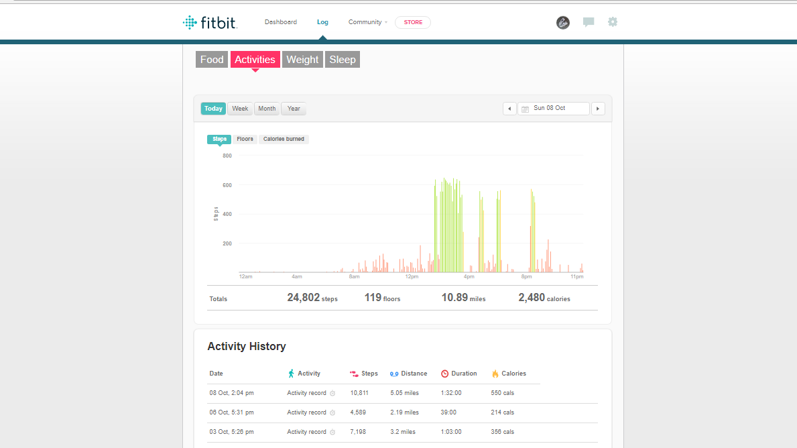Click gear icon beside 06 Oct activity record
This screenshot has height=448, width=797.
(x=332, y=413)
